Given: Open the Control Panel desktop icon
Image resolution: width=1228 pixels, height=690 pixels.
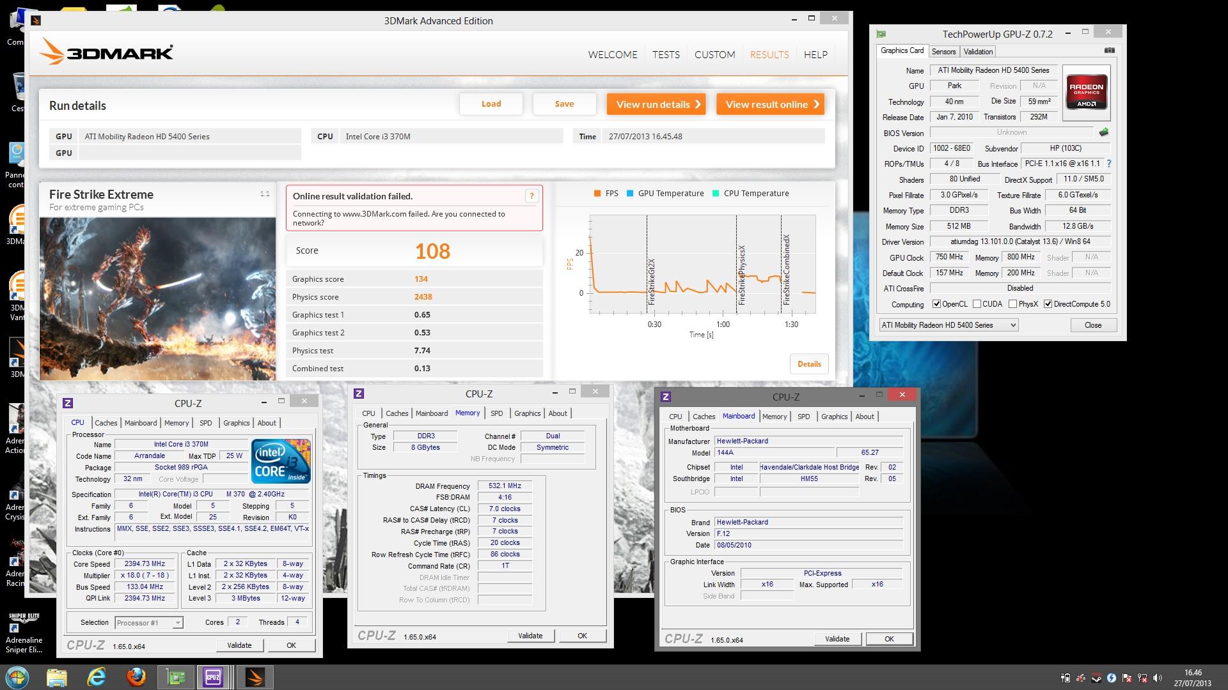Looking at the screenshot, I should [16, 165].
